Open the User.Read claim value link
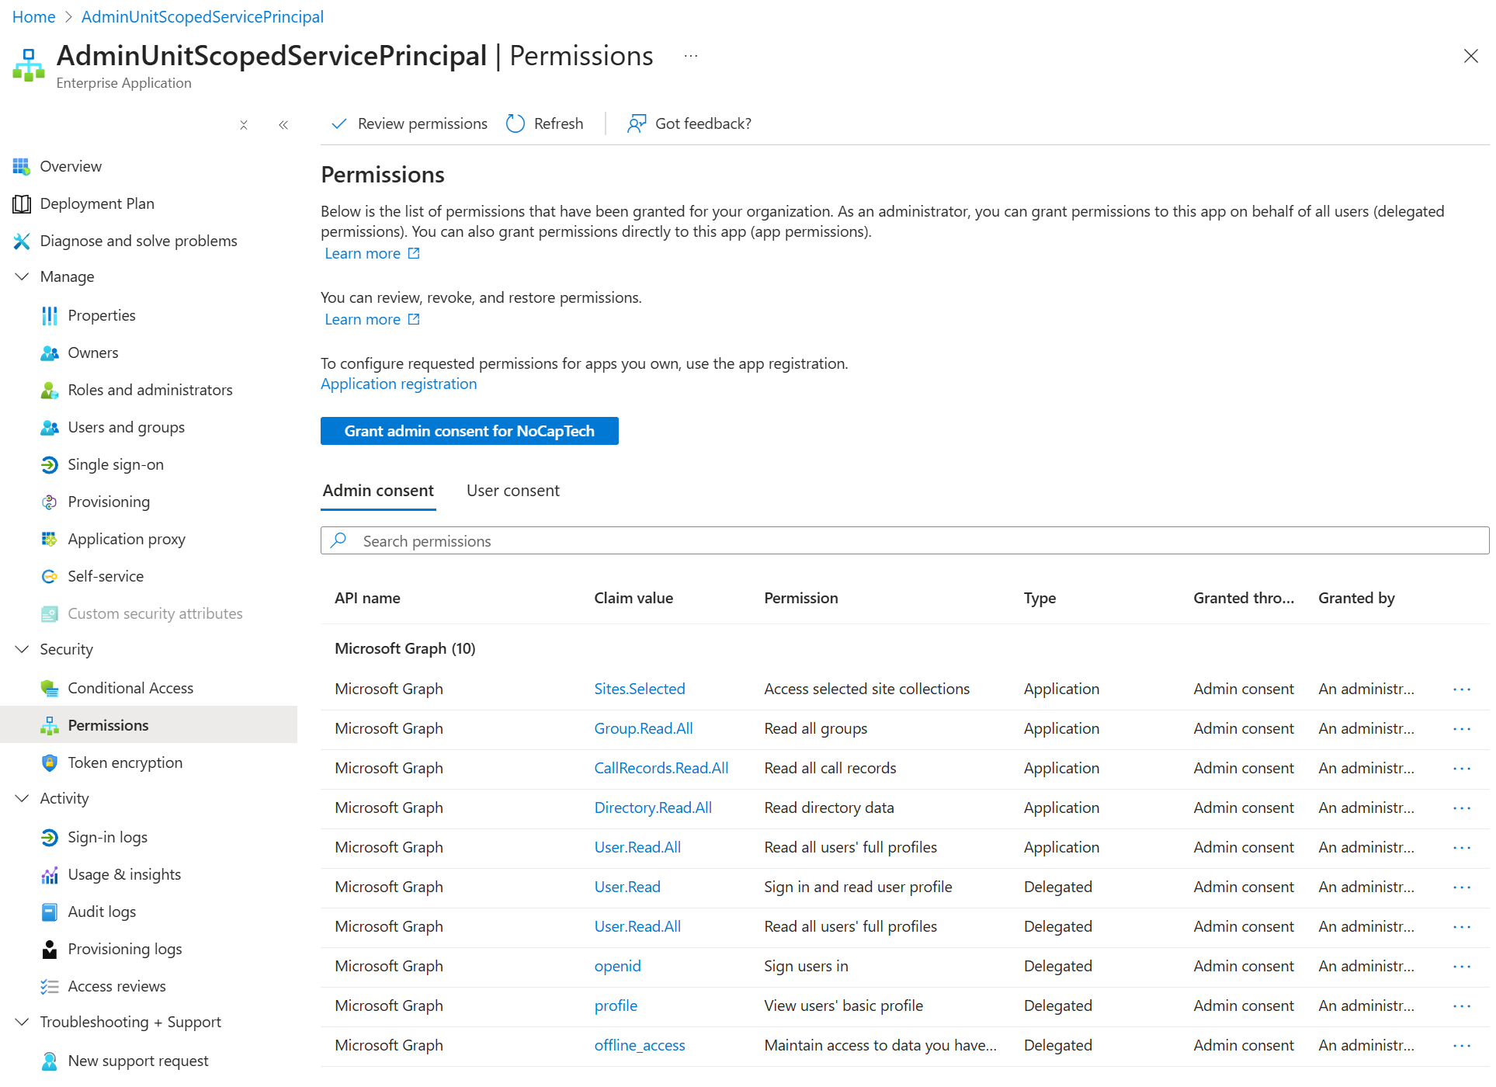The width and height of the screenshot is (1496, 1087). 627,887
